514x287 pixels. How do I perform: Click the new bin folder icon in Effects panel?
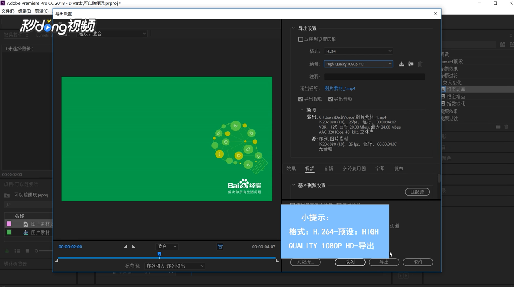coord(498,127)
